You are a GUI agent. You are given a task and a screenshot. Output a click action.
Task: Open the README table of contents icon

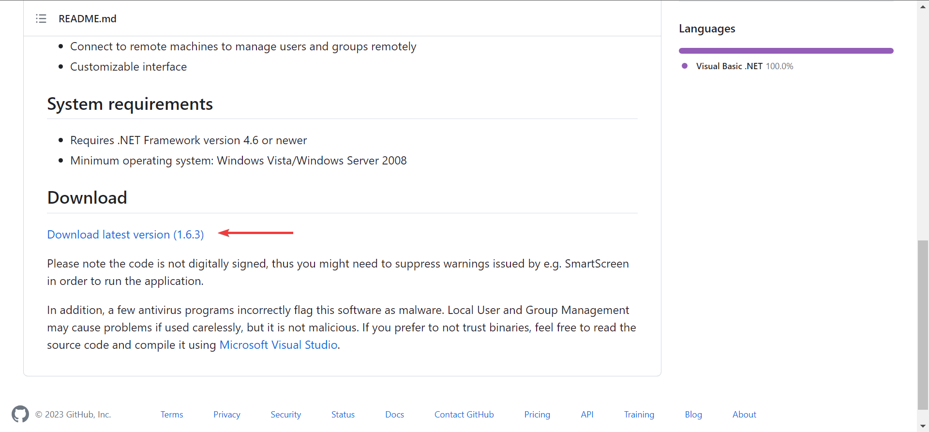pyautogui.click(x=41, y=18)
